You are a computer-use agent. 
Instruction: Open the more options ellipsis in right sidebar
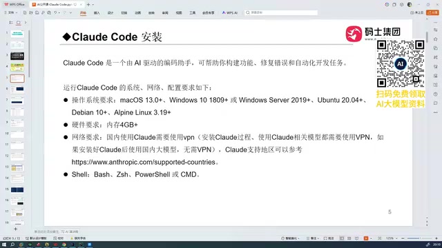click(436, 112)
